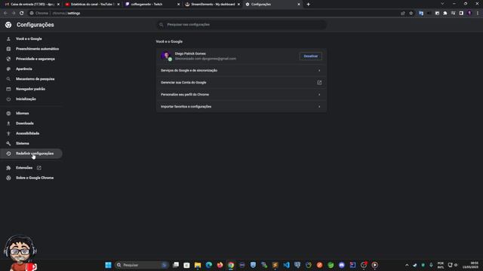Expand 'Serviços do Google e de sincronização'
Viewport: 483px width, 271px height.
(x=241, y=70)
